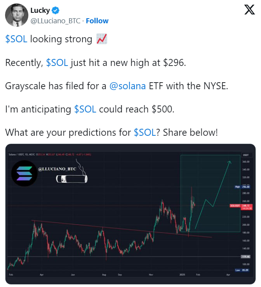Follow the LLuciano_BTC account

pos(97,21)
